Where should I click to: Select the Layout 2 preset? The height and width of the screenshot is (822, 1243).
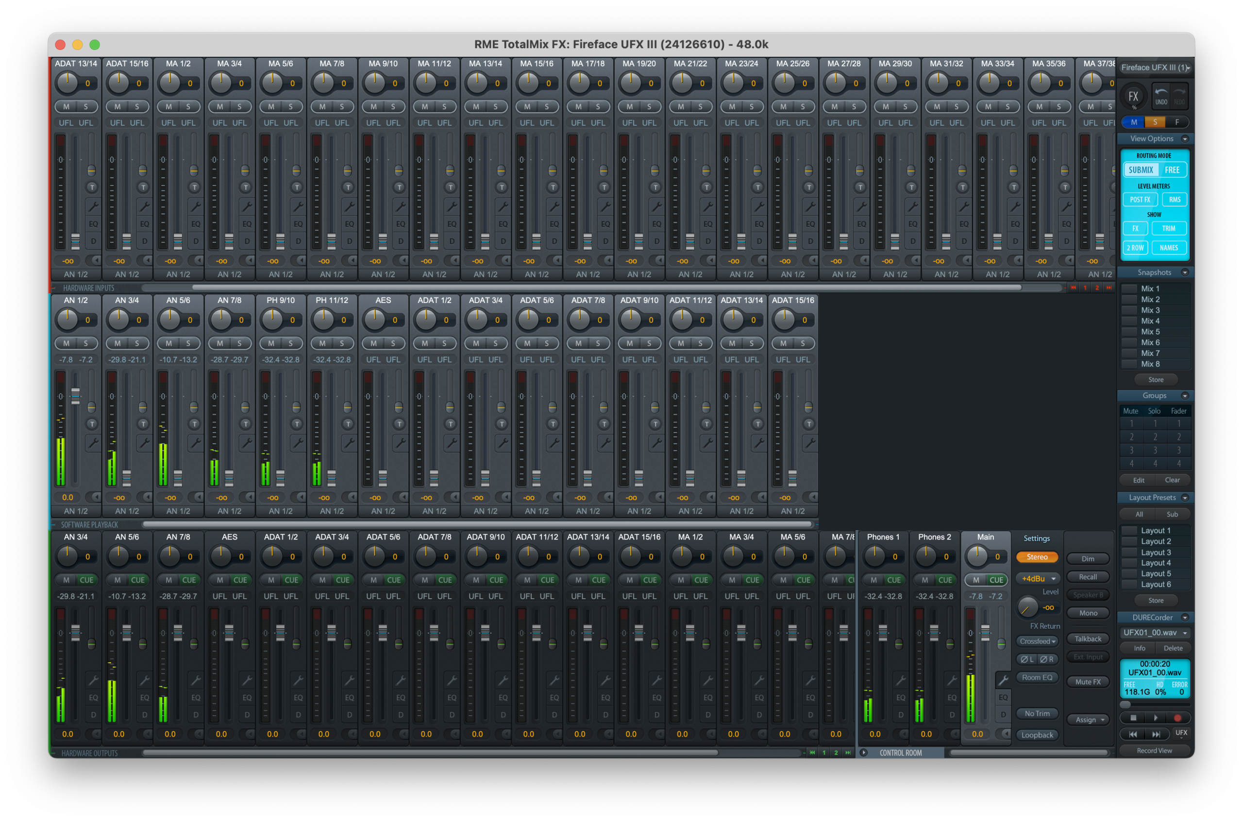(x=1156, y=541)
